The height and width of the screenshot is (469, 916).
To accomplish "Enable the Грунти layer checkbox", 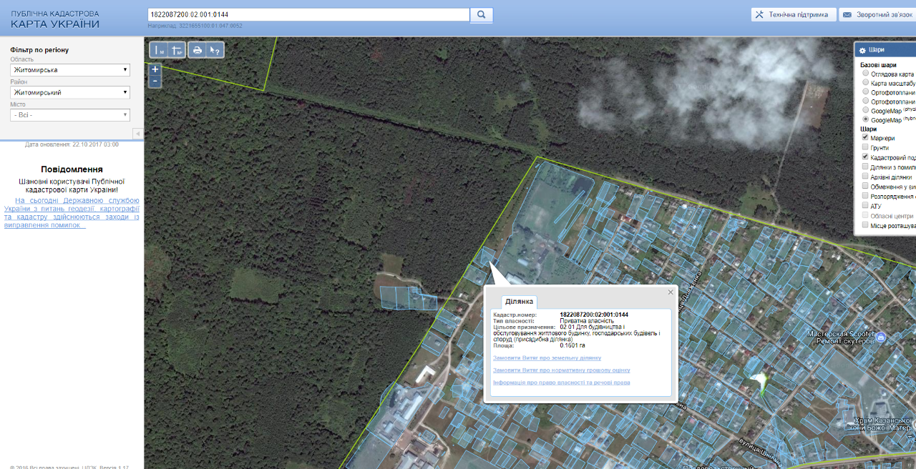I will pos(866,147).
